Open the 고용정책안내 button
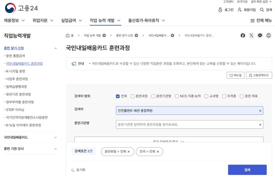275x182 pixels. tap(259, 75)
